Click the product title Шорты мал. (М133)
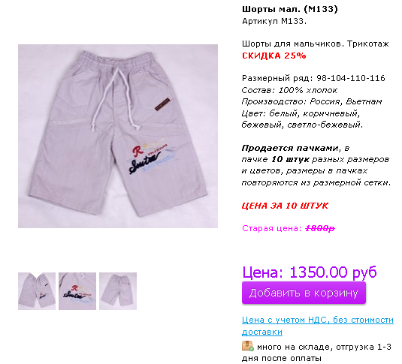Image resolution: width=402 pixels, height=364 pixels. (x=290, y=9)
